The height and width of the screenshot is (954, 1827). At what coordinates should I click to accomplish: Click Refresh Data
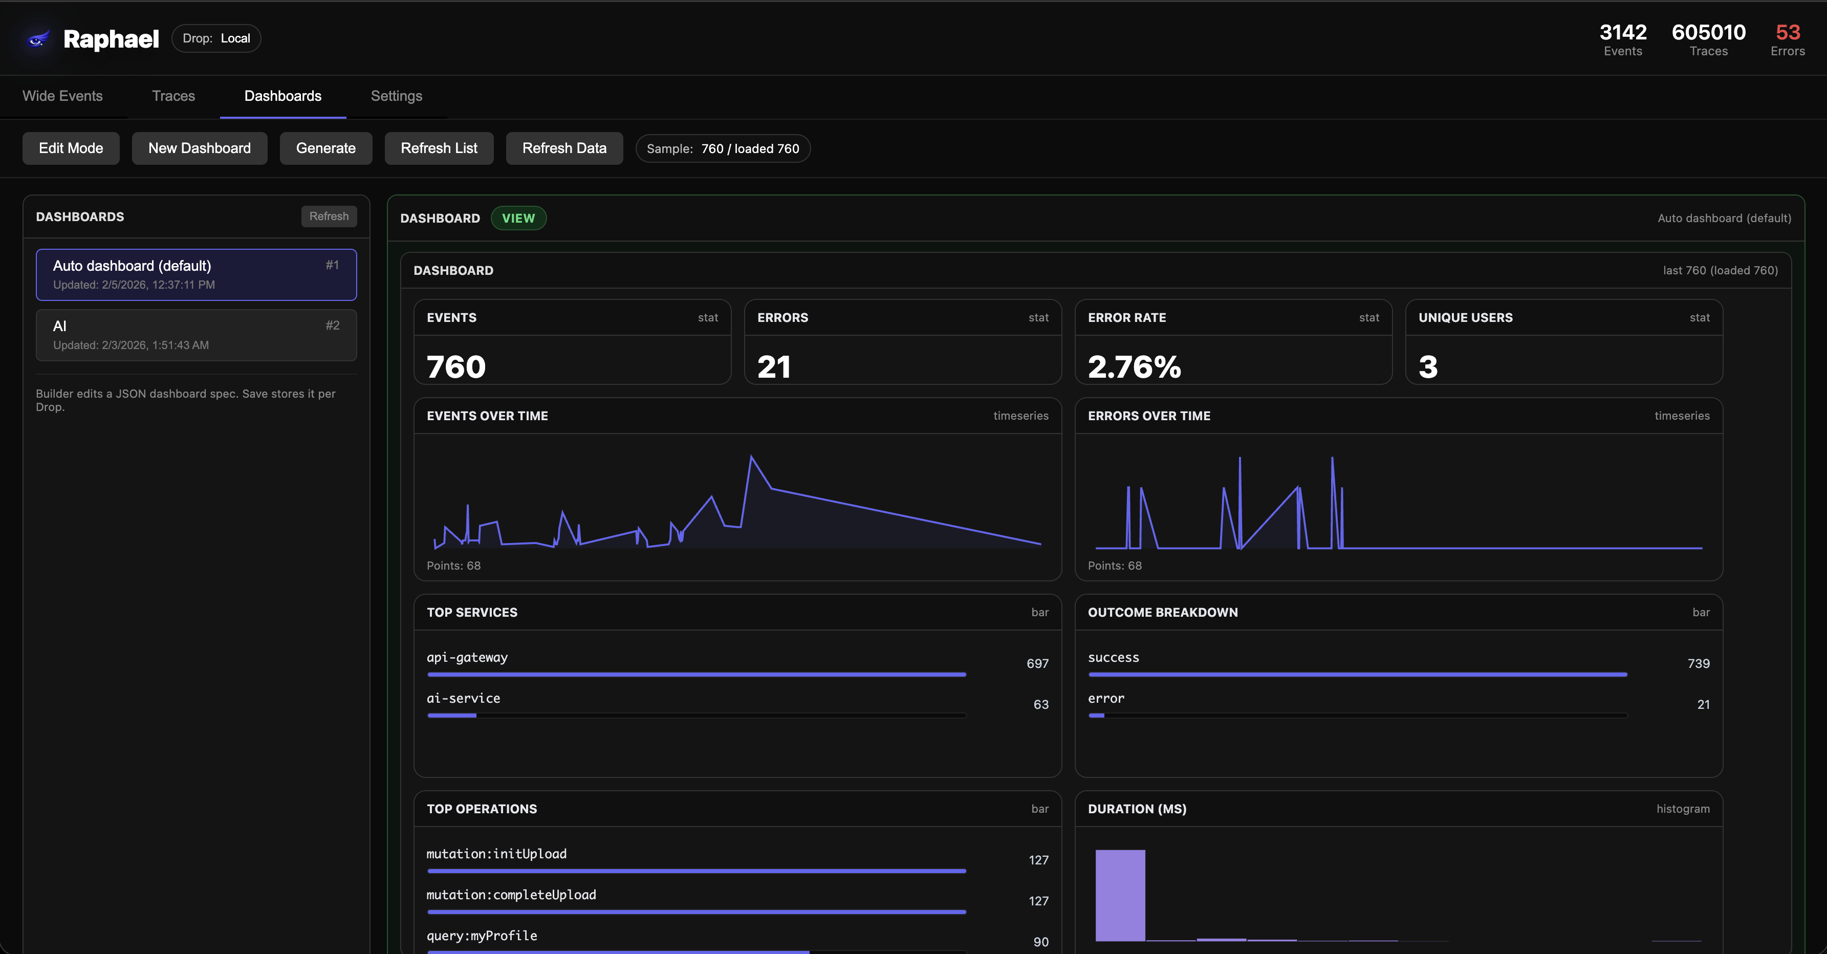click(x=564, y=148)
